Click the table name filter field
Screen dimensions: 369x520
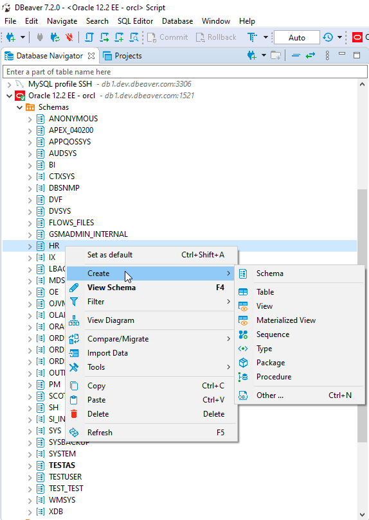(x=185, y=72)
